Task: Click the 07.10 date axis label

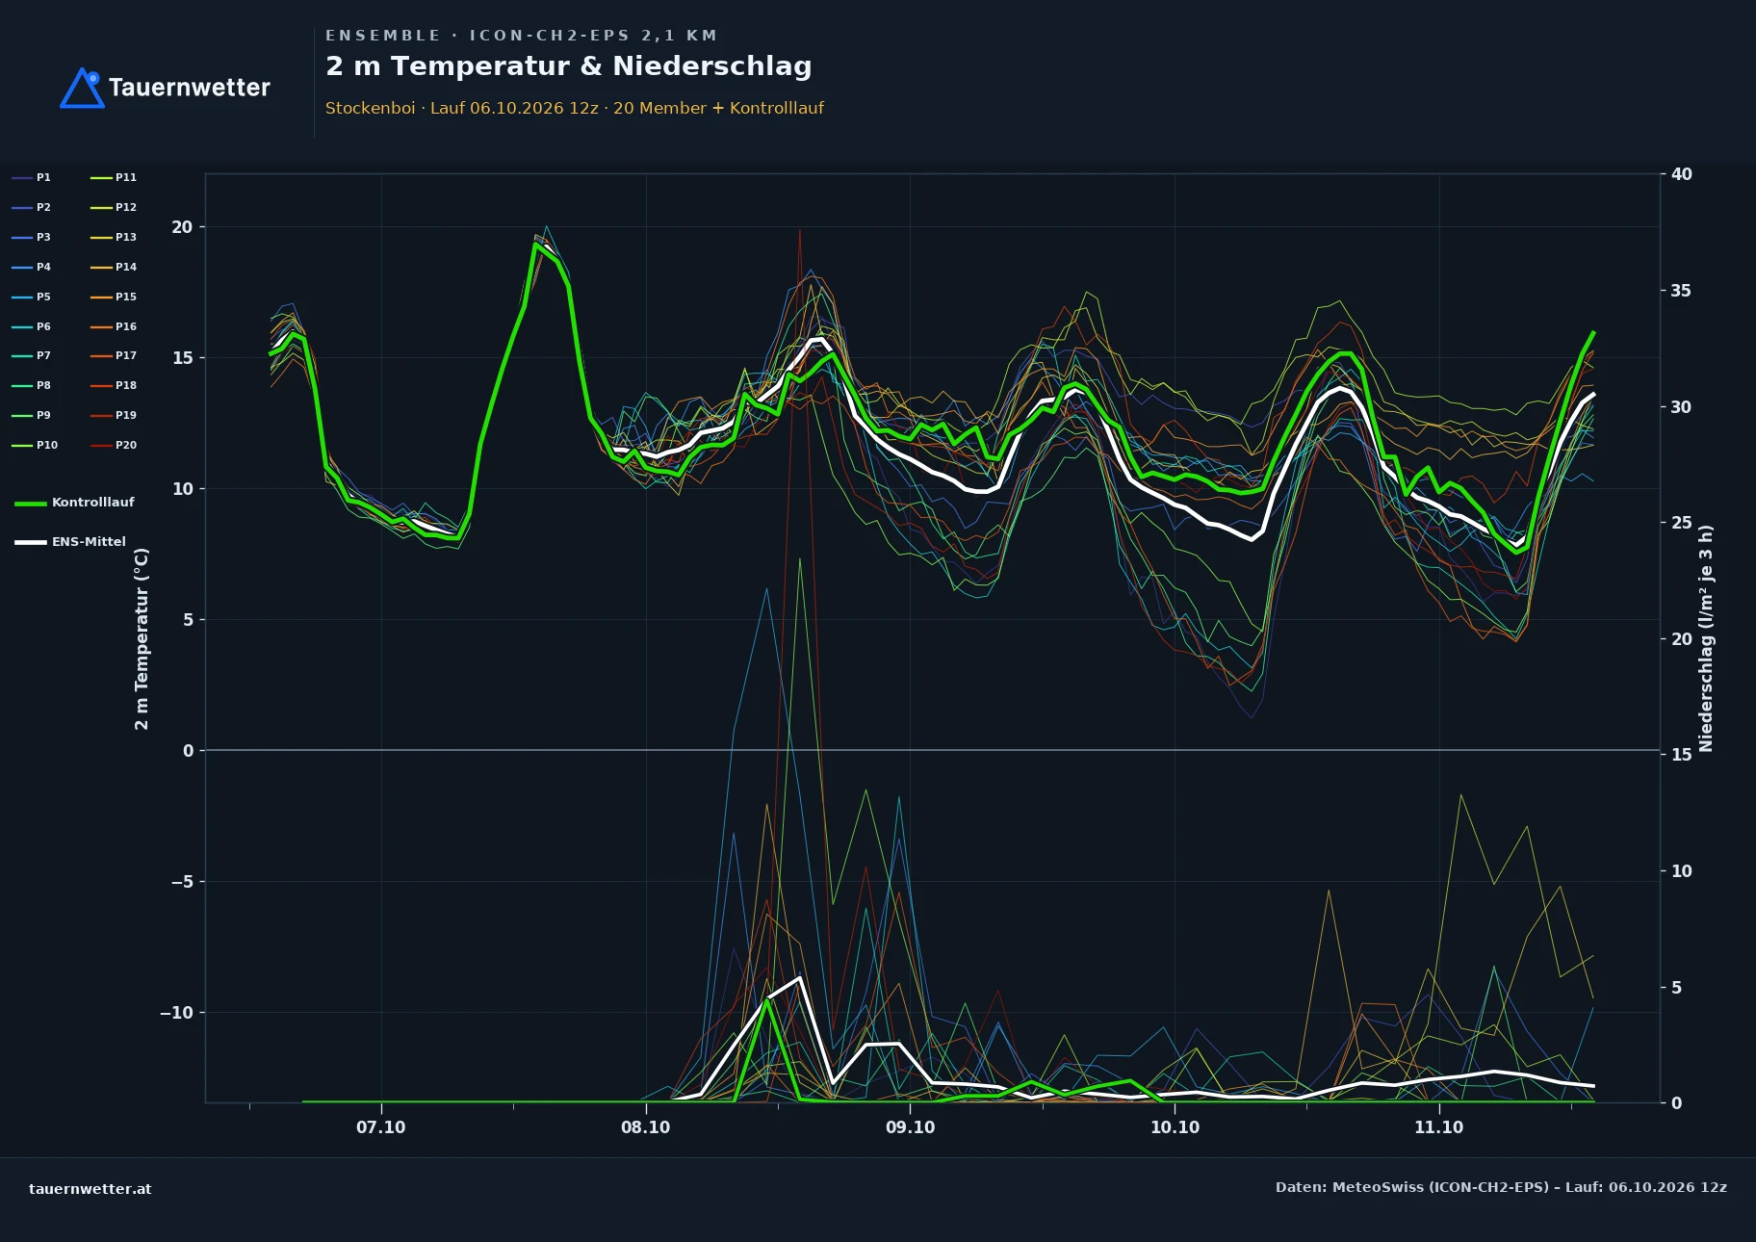Action: coord(381,1127)
